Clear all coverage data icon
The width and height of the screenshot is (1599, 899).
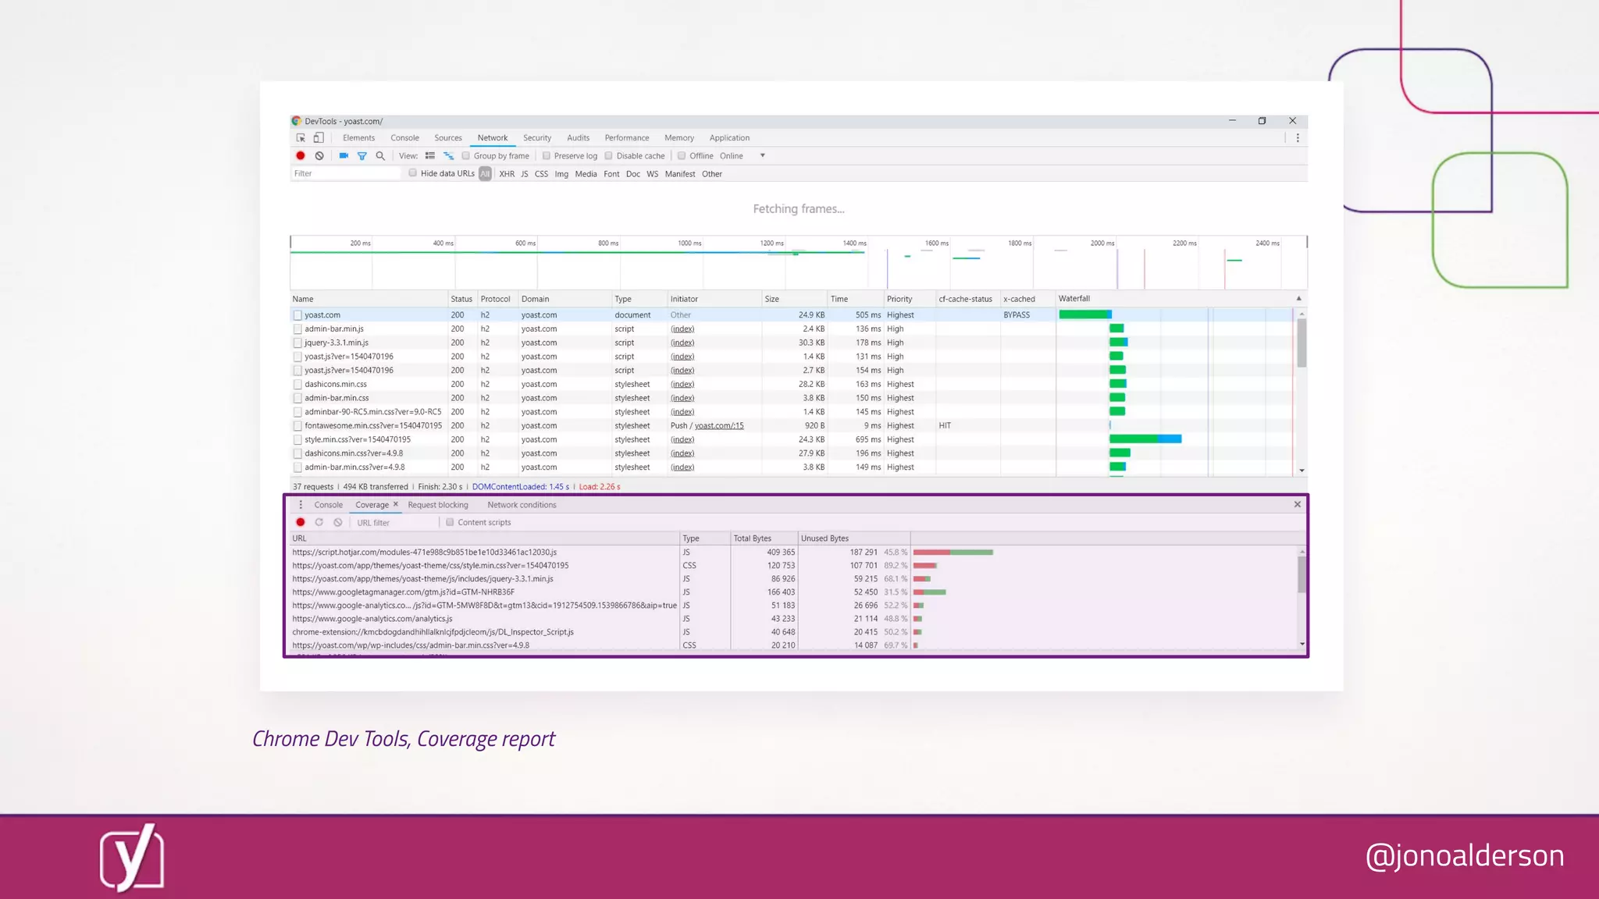pos(338,523)
